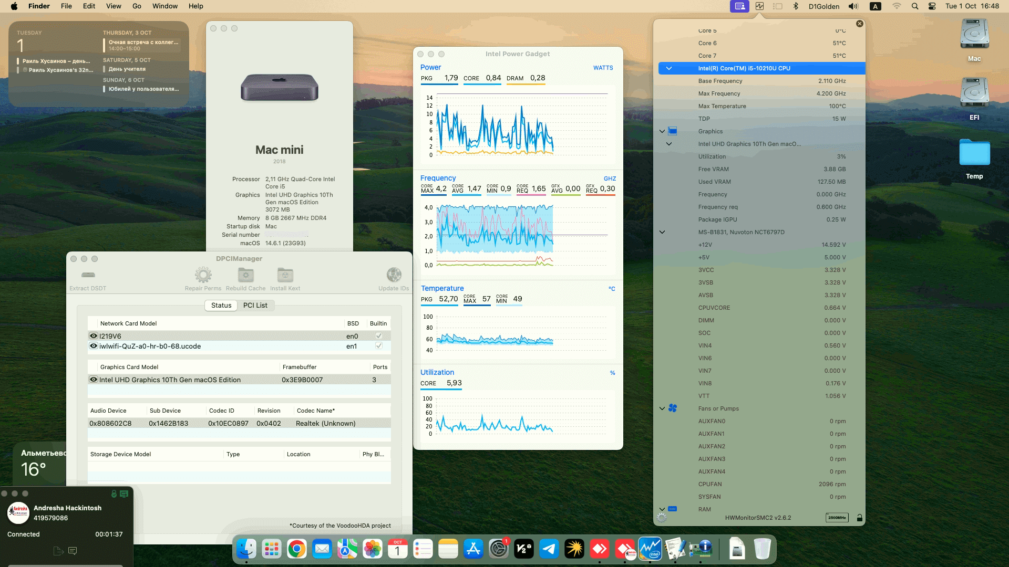The height and width of the screenshot is (567, 1009).
Task: Collapse the Intel Core i5-10210U CPU group
Action: (669, 68)
